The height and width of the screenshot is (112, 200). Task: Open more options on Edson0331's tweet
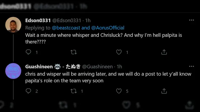(192, 20)
